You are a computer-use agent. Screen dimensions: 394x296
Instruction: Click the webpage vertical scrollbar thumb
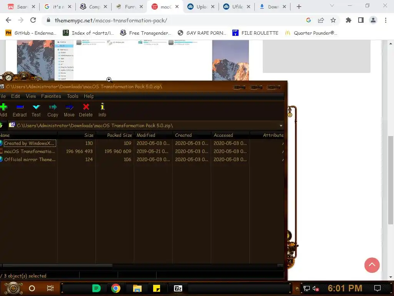[391, 180]
